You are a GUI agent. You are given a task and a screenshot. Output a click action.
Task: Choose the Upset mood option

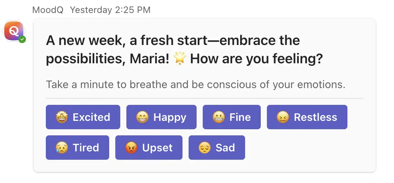149,148
